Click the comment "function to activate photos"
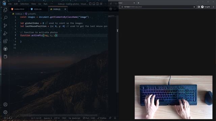The height and width of the screenshot is (121, 216). coord(39,32)
